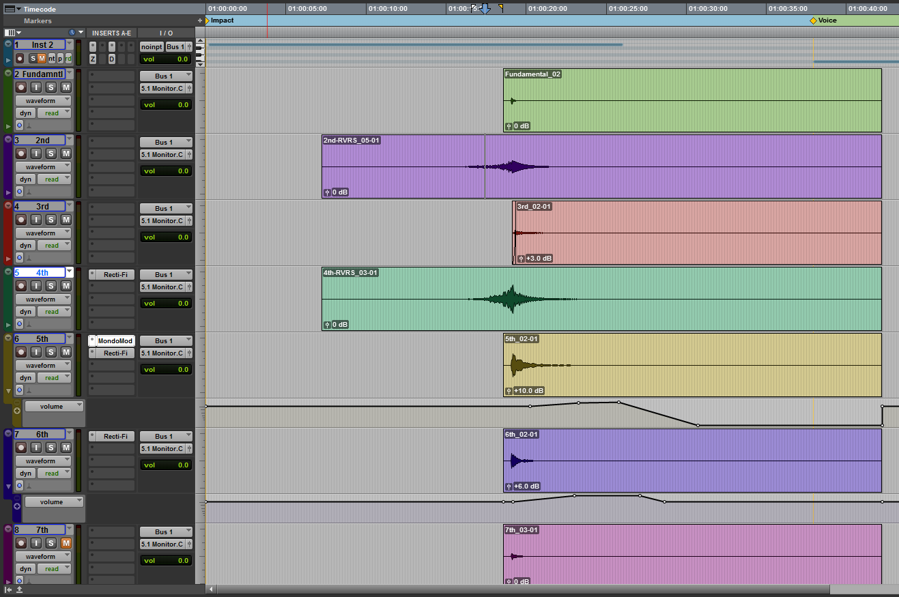Open the output window for Inst 2

(190, 47)
